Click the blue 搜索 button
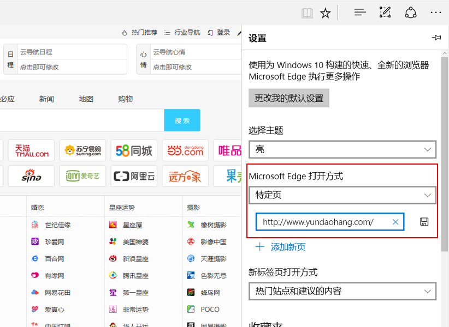The width and height of the screenshot is (449, 327). (x=182, y=120)
